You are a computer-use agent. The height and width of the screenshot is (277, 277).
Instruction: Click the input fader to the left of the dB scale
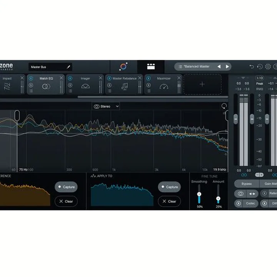click(x=252, y=119)
